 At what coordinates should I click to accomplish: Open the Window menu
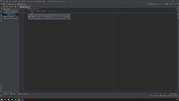[39, 1]
